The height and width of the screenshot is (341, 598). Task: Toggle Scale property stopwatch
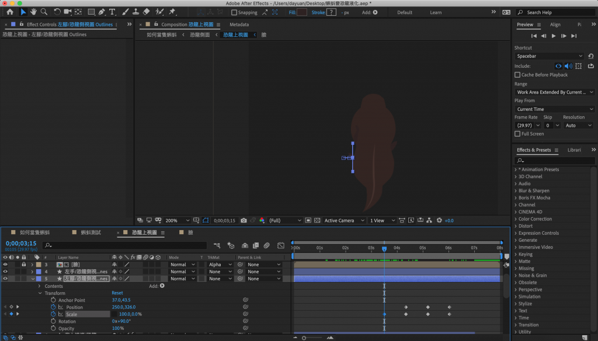tap(53, 314)
